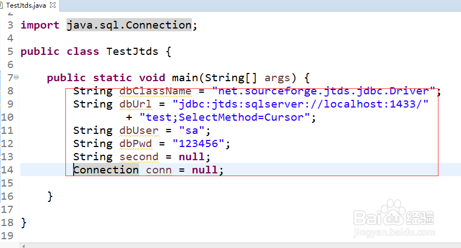The image size is (461, 248).
Task: Close the TestJtds.java editor tab
Action: [53, 5]
